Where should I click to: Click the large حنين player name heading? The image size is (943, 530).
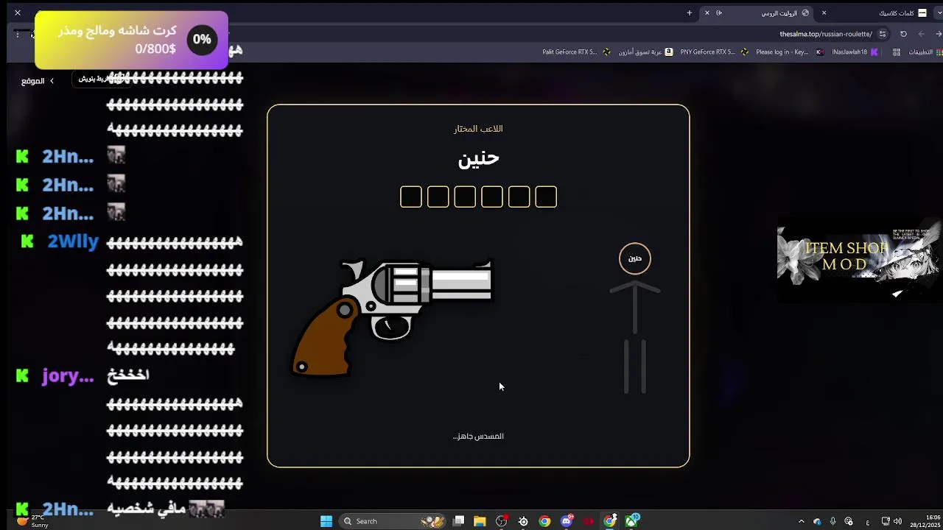(x=478, y=158)
